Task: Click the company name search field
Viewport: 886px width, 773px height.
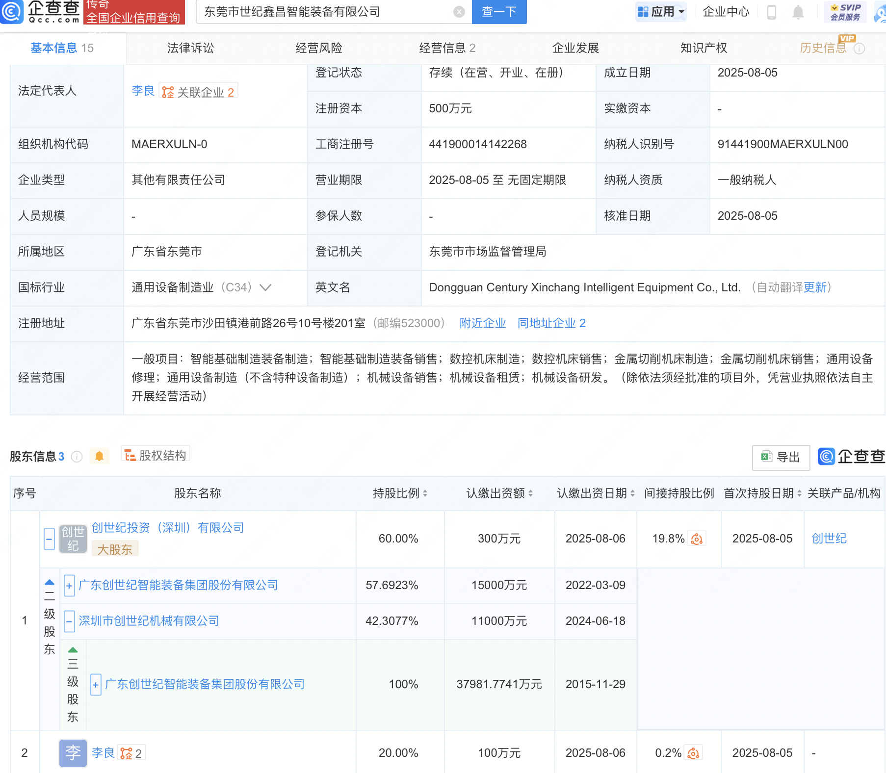Action: tap(324, 12)
